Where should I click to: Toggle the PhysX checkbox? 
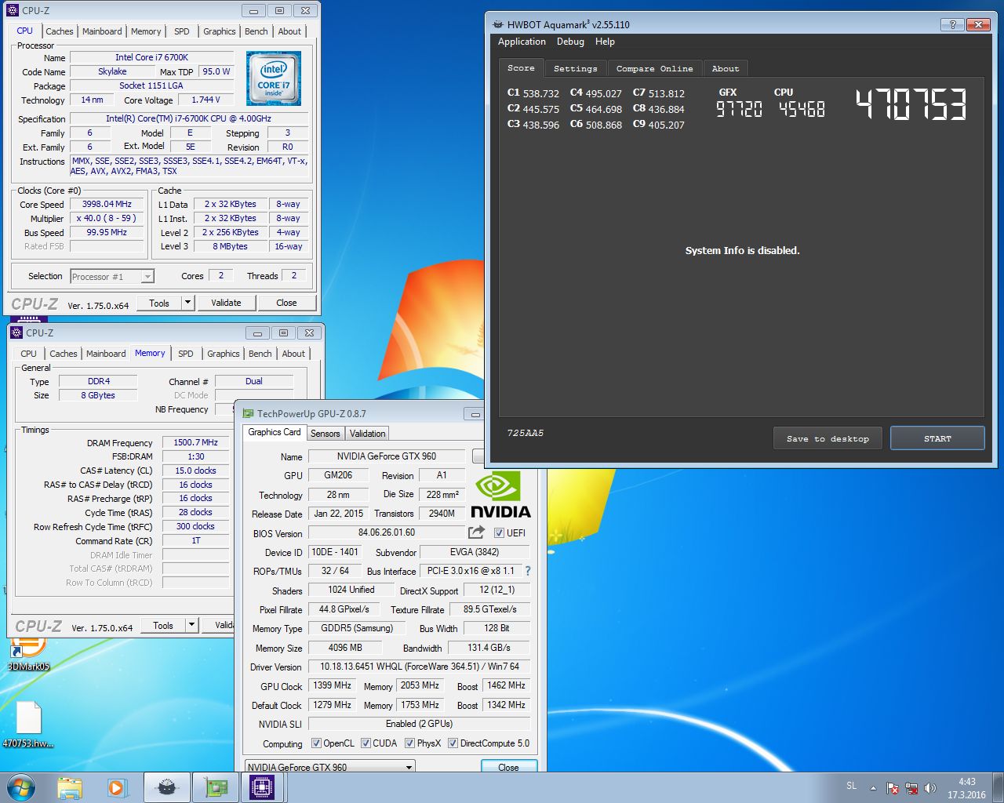click(x=409, y=743)
